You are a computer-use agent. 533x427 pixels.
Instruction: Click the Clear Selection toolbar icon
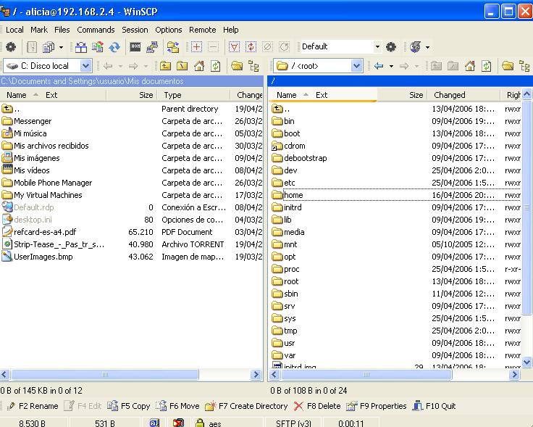(267, 46)
